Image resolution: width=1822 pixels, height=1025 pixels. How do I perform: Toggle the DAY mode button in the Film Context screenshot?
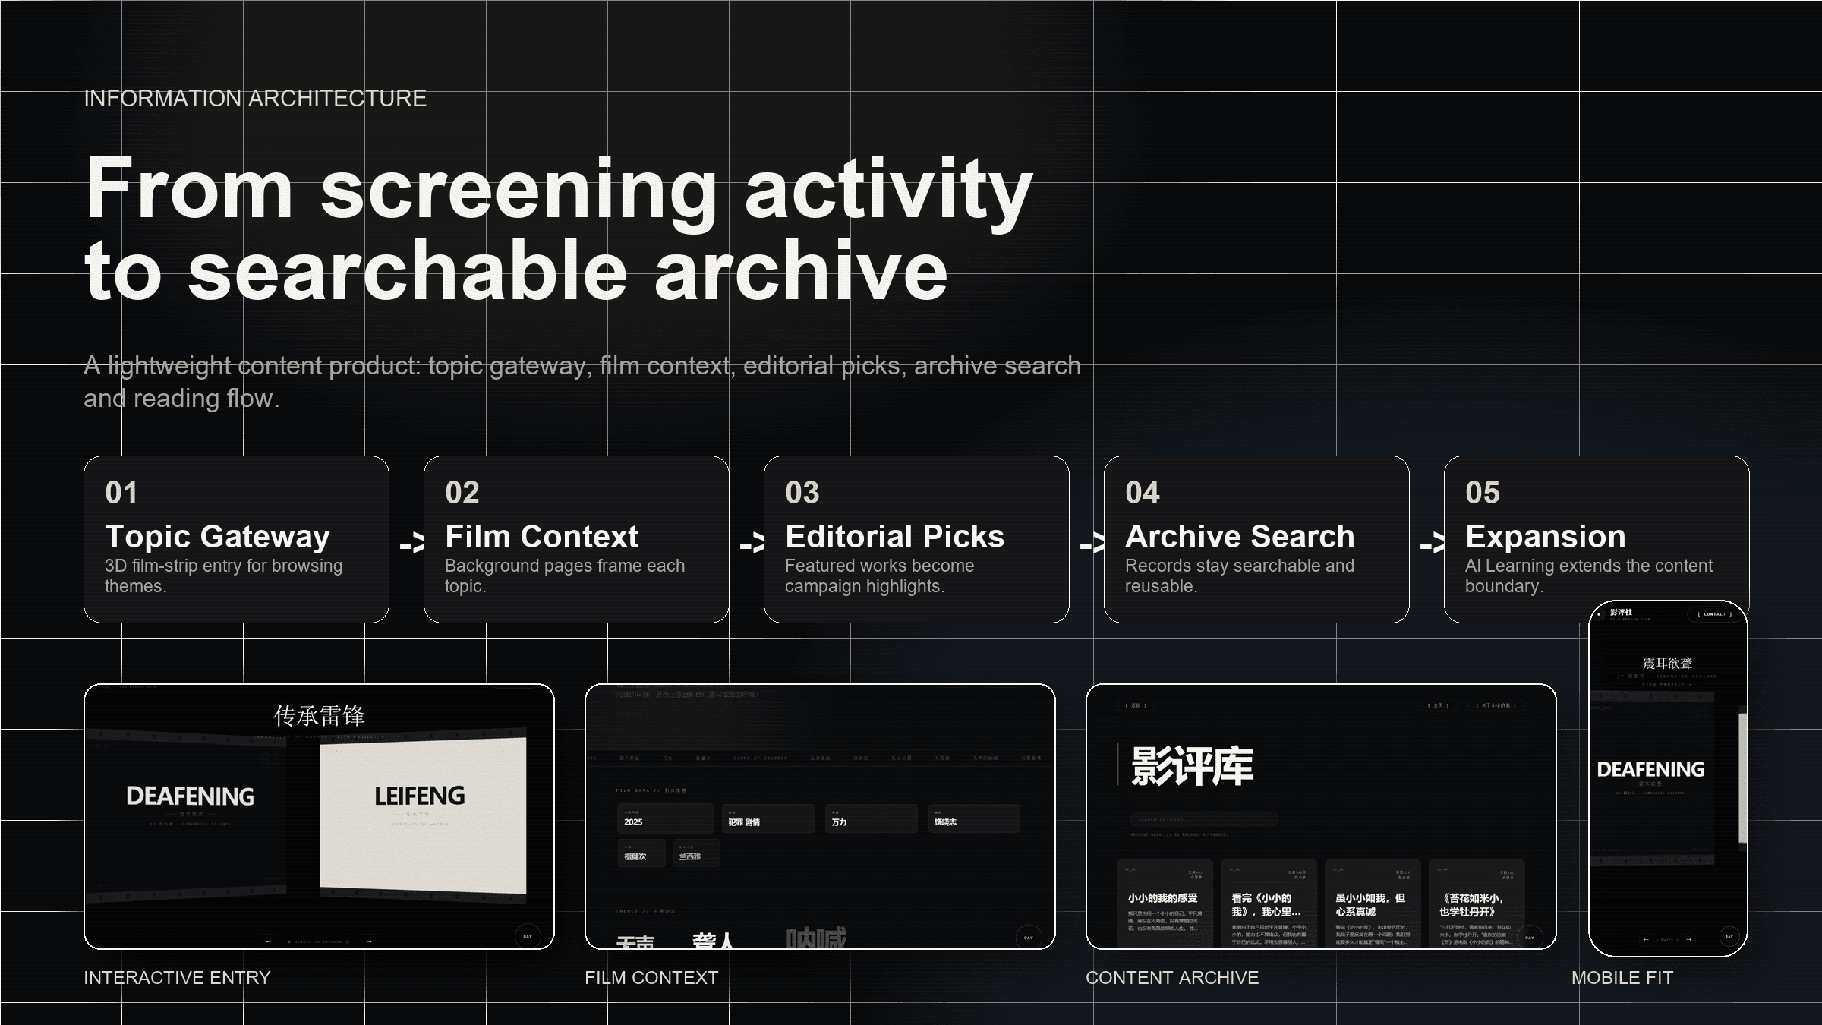[x=1029, y=938]
